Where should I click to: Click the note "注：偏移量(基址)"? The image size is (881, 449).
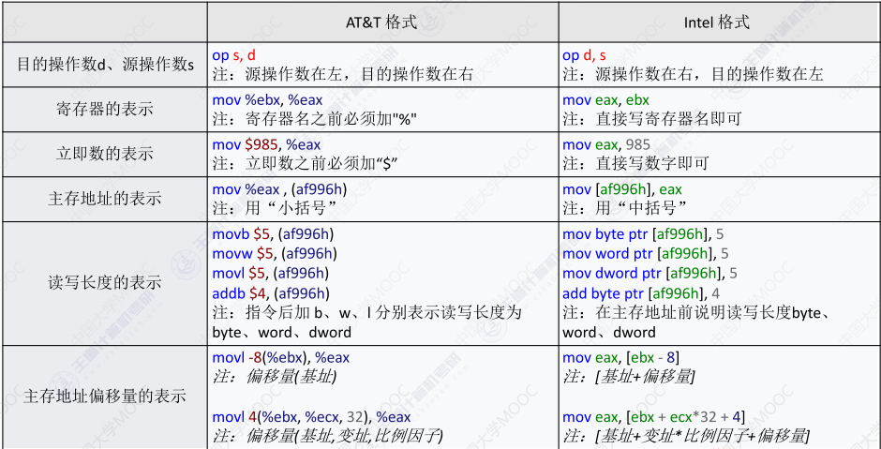275,377
